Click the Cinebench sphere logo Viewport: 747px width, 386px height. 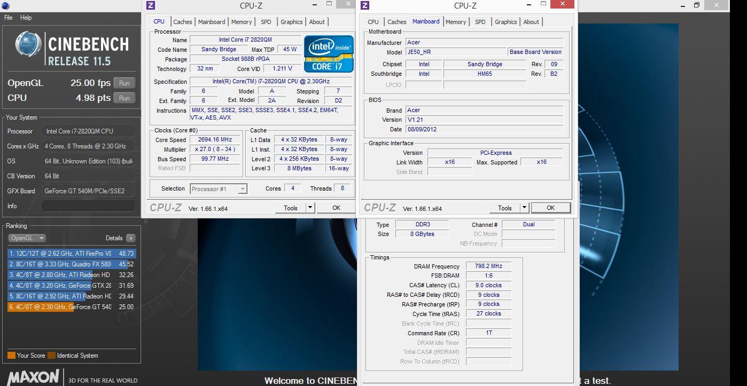[28, 45]
